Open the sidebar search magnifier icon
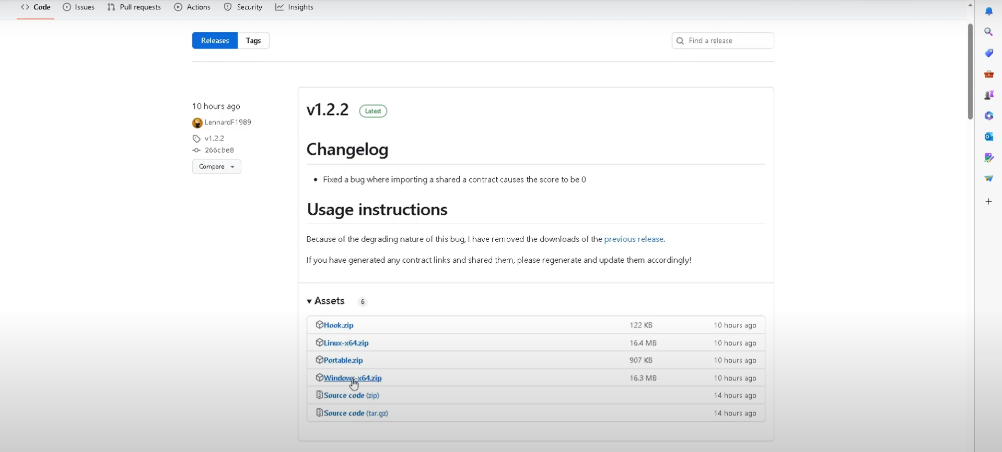The width and height of the screenshot is (1002, 452). point(988,32)
